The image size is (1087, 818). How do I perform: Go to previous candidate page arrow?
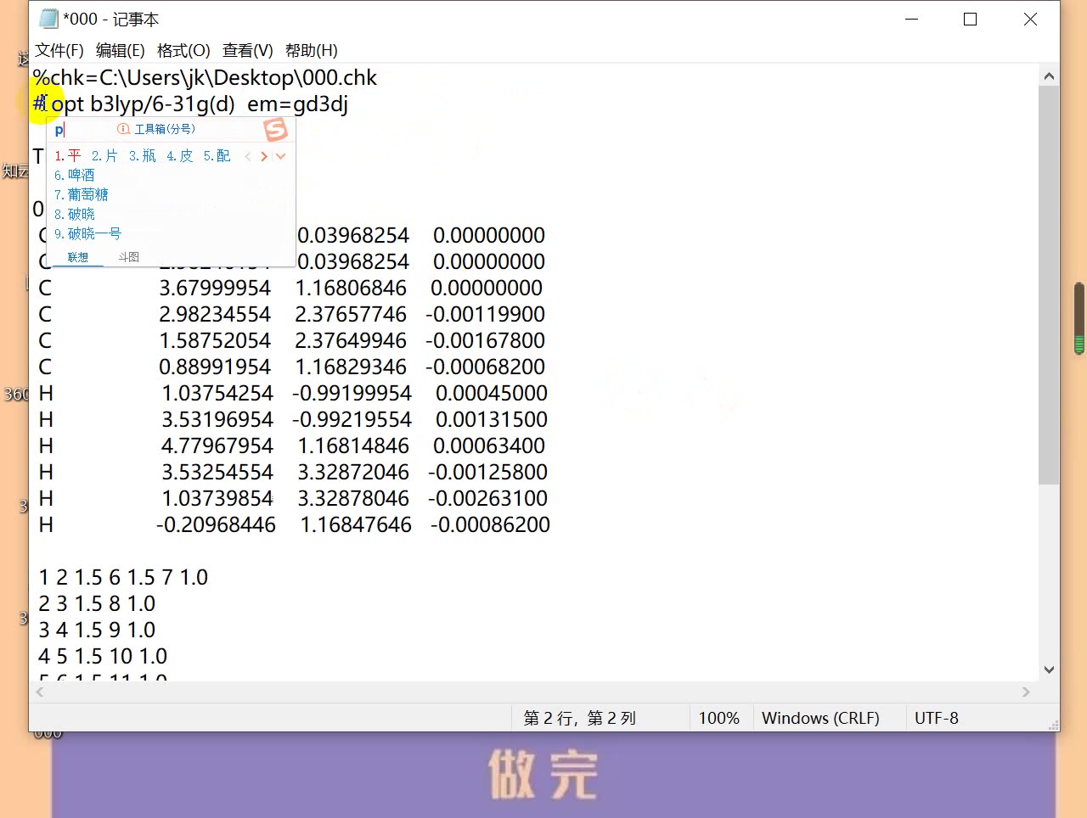point(248,156)
